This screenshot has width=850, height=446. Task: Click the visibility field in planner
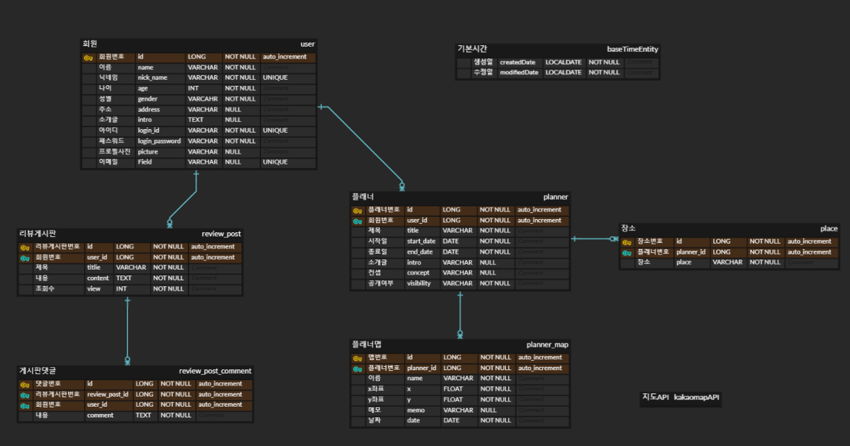(419, 284)
